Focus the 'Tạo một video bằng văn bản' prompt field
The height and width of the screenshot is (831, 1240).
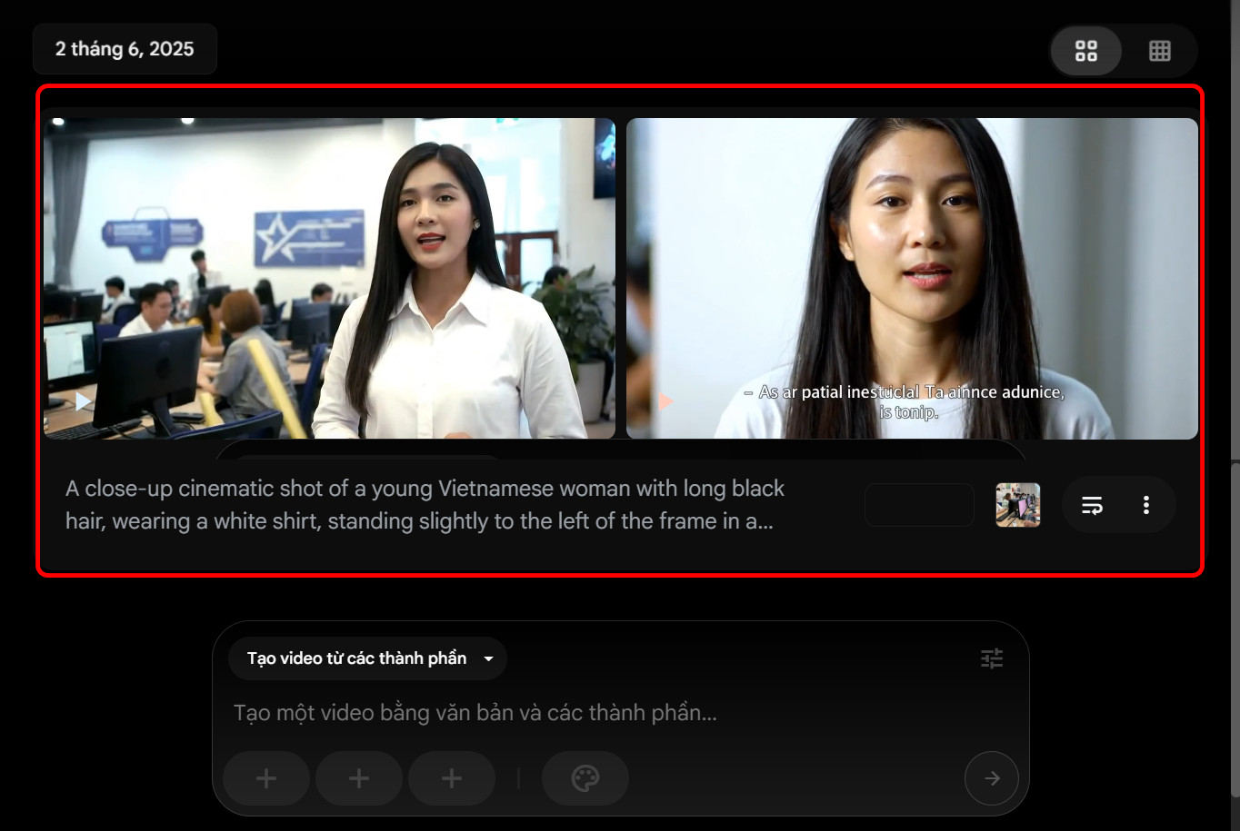pos(545,713)
